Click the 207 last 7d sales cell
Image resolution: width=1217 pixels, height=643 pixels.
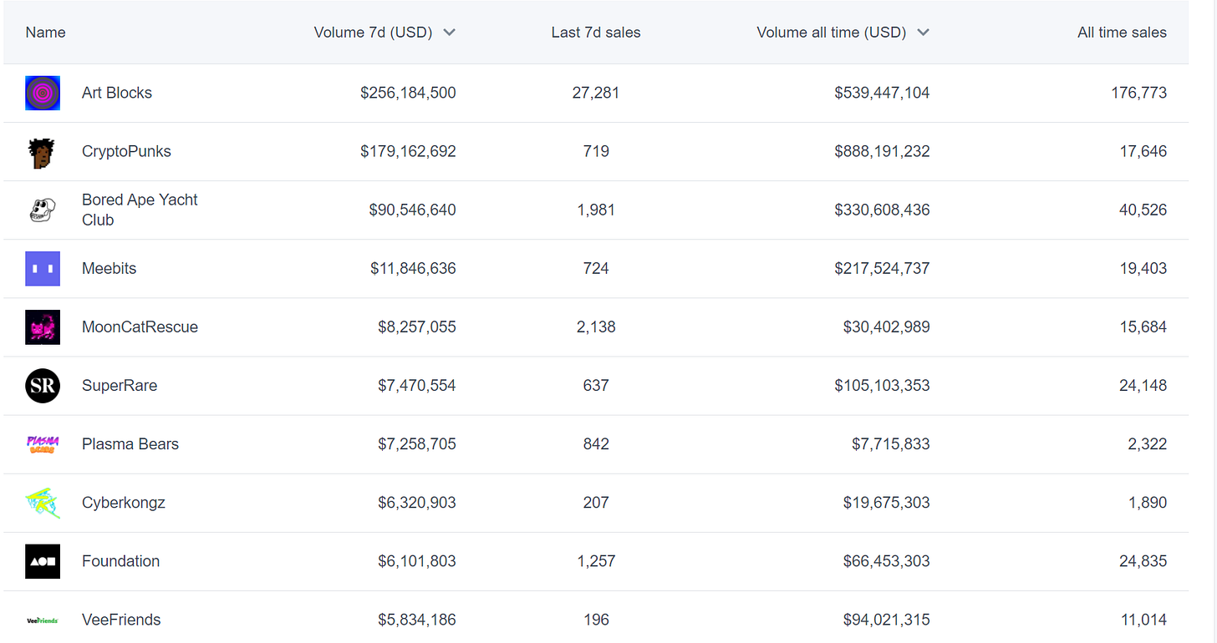coord(596,502)
